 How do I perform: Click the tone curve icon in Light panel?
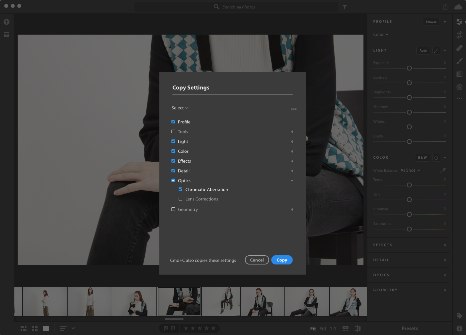click(436, 51)
